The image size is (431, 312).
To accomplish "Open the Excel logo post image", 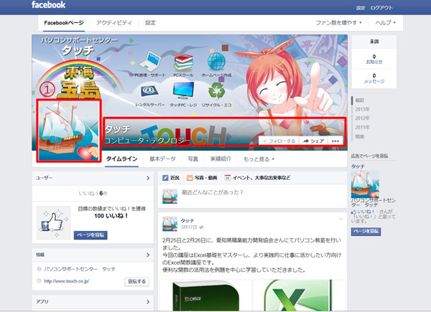I will point(300,296).
